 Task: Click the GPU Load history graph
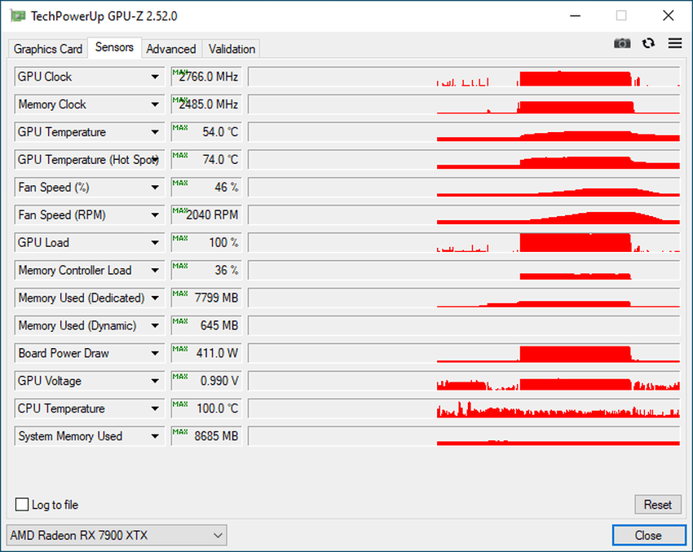tap(464, 243)
